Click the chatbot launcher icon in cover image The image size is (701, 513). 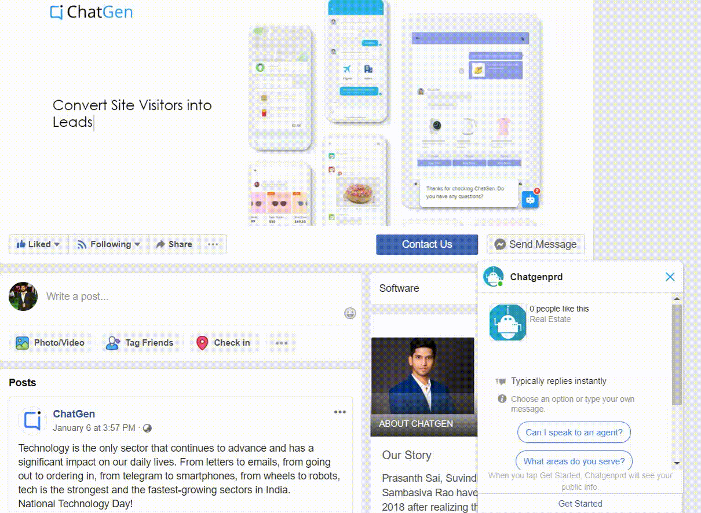pos(530,199)
